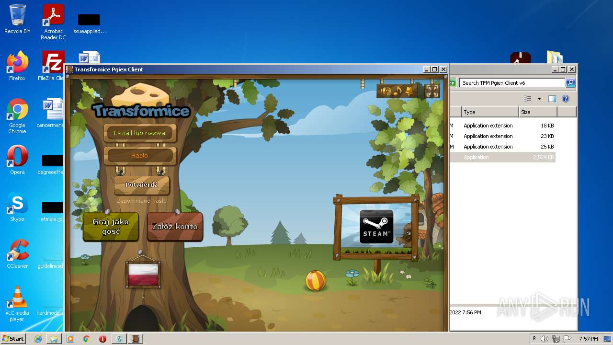Open Chrome from the taskbar
The width and height of the screenshot is (613, 345).
87,339
